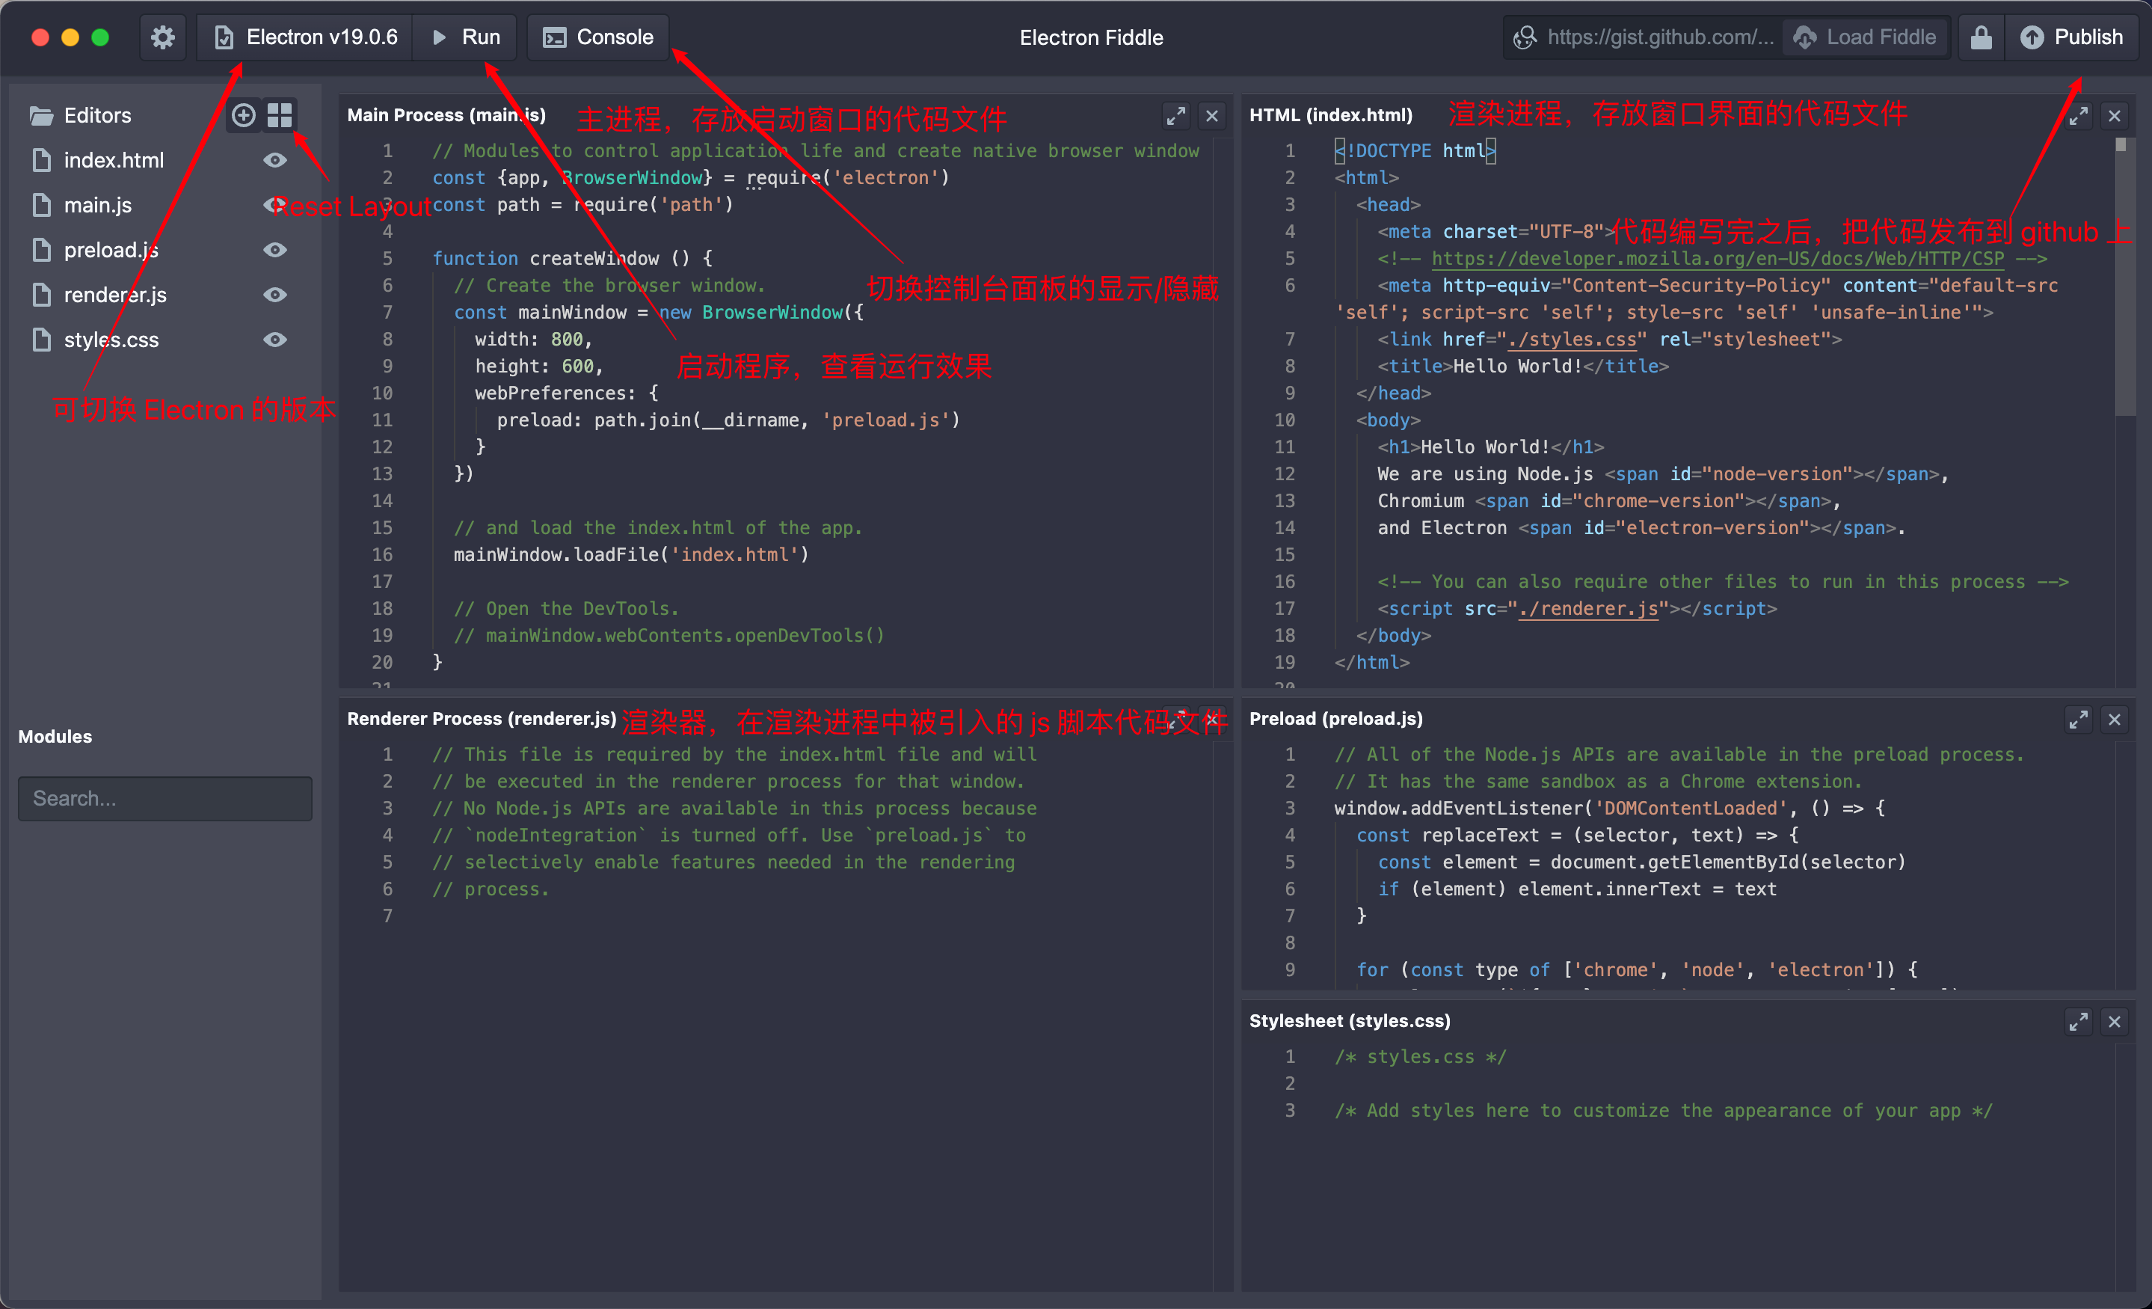This screenshot has width=2152, height=1309.
Task: Click the gist URL input field
Action: 1644,37
